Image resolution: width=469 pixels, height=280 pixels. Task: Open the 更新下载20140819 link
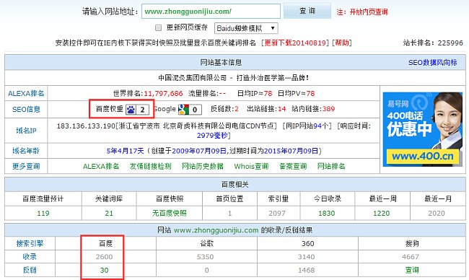295,43
